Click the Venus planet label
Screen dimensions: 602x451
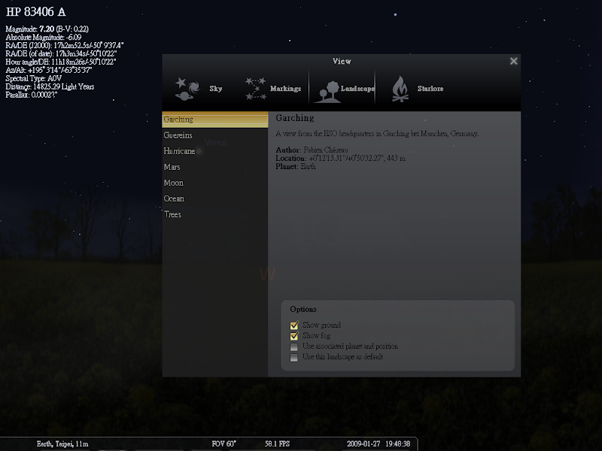(x=216, y=143)
